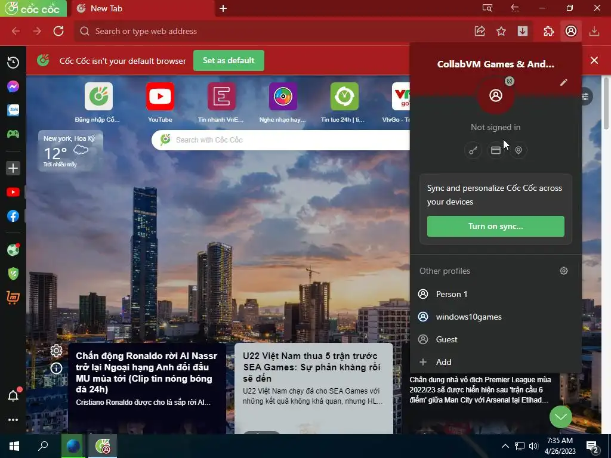Open Passwords key icon in profile panel

click(473, 150)
